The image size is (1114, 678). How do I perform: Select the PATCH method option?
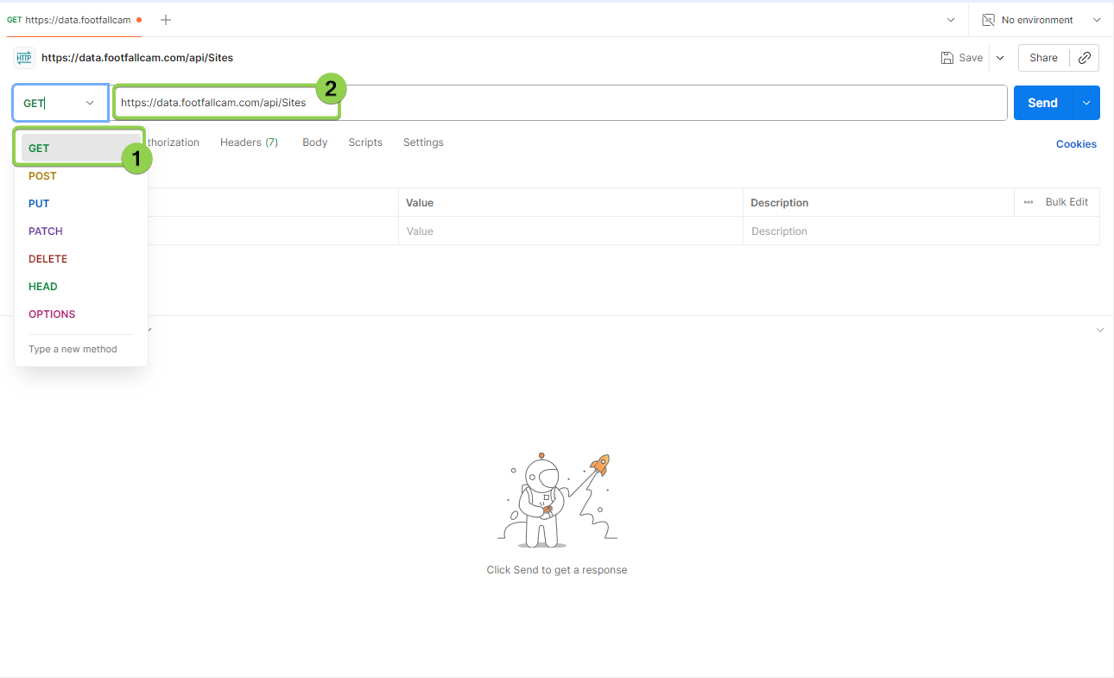pyautogui.click(x=46, y=231)
